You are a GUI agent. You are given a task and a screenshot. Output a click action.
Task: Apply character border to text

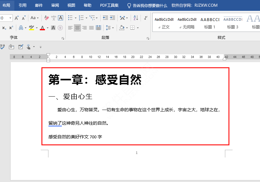(x=61, y=18)
